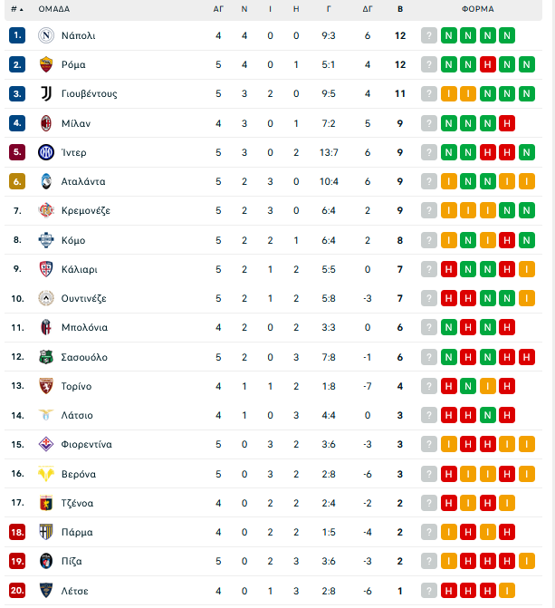Click the gray question mark in Napoli's form
Screen dimensions: 555x608
pos(429,35)
